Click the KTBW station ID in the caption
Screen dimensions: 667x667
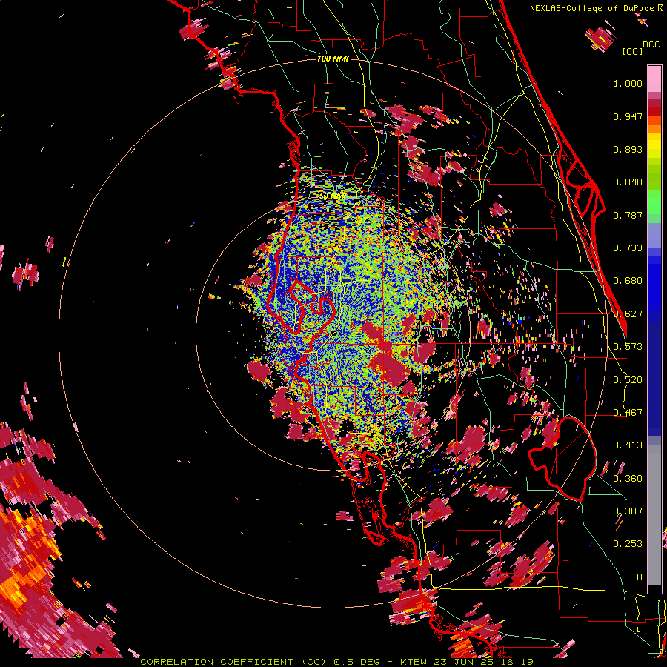pos(415,662)
